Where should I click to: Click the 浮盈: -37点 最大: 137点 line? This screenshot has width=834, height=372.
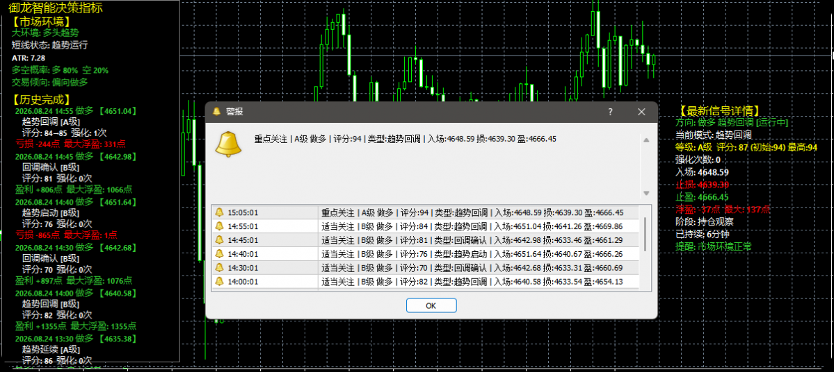[723, 209]
